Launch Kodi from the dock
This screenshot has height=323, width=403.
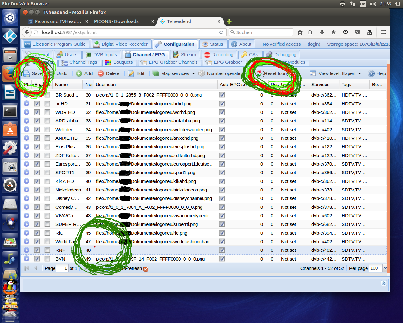10,36
